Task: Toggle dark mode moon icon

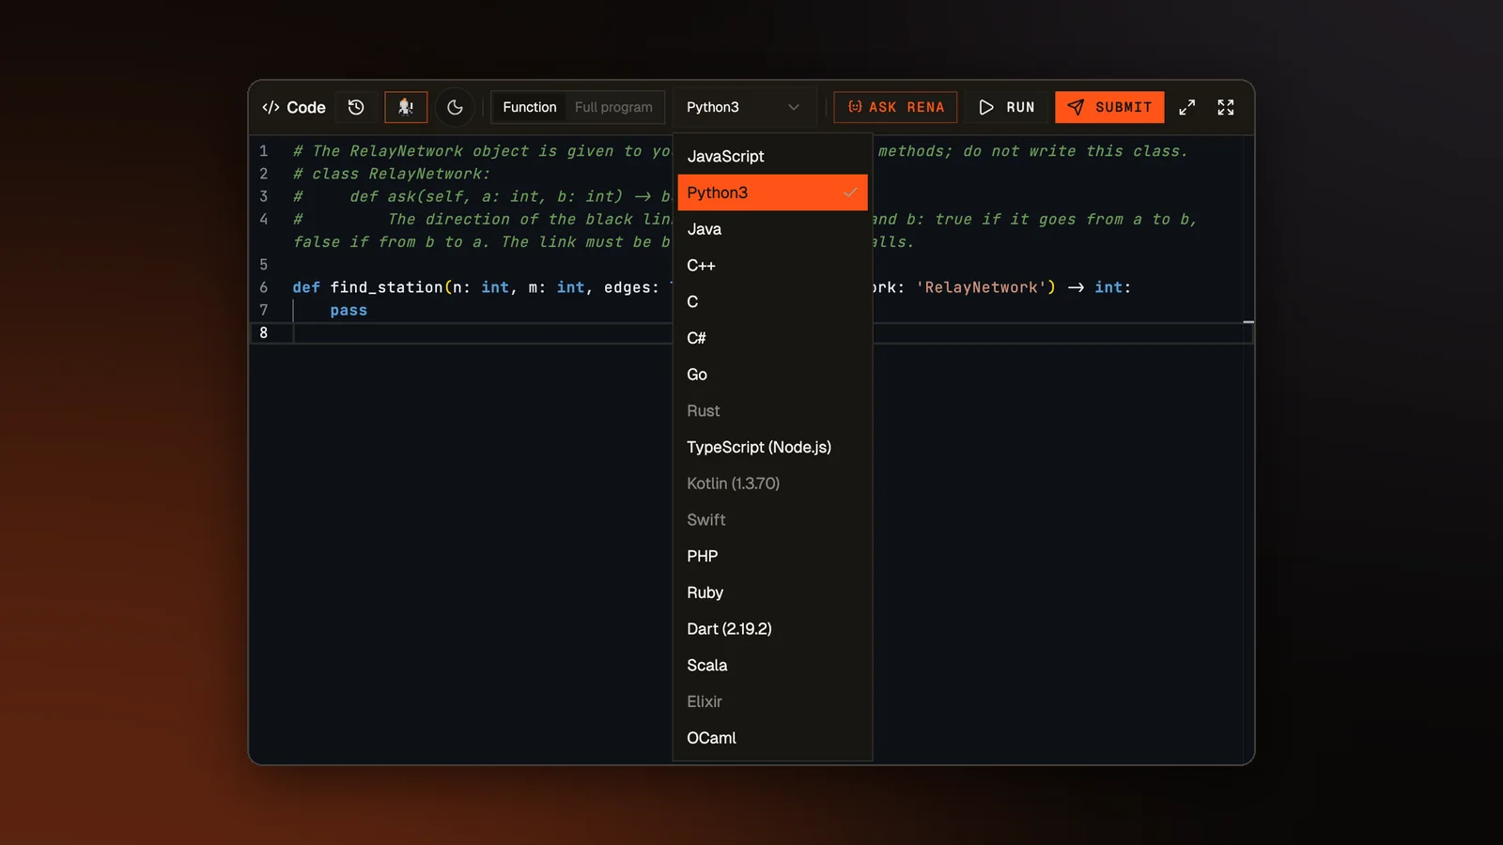Action: 455,107
